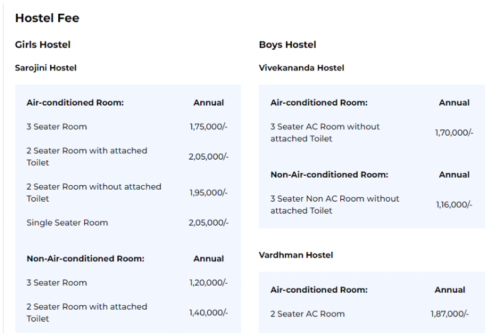Click the Hostel Fee heading
Viewport: 489px width, 336px height.
[47, 18]
